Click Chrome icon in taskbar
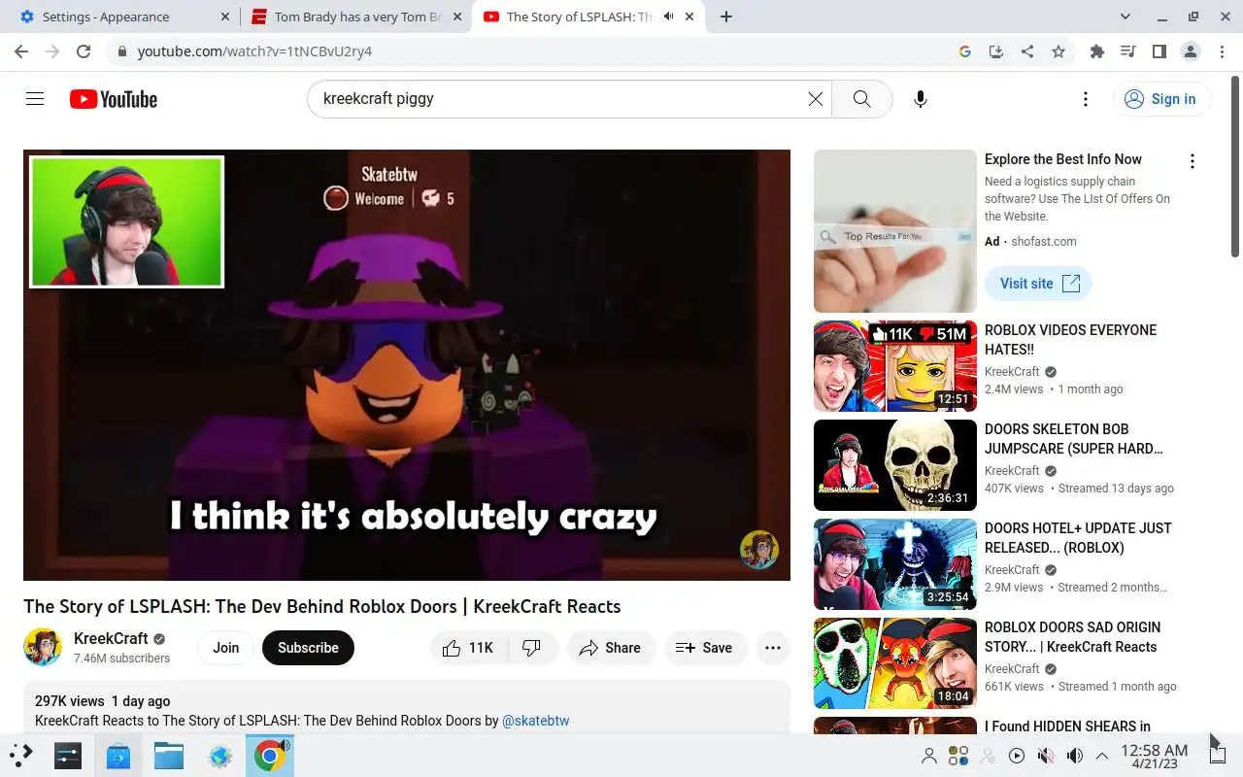Viewport: 1243px width, 777px height. (x=270, y=755)
